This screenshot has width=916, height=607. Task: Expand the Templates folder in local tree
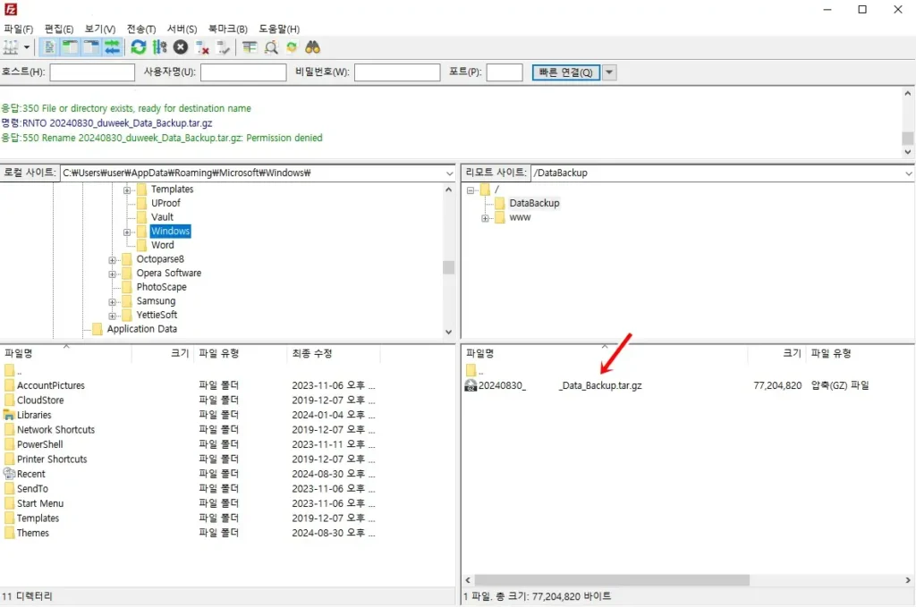(x=127, y=190)
